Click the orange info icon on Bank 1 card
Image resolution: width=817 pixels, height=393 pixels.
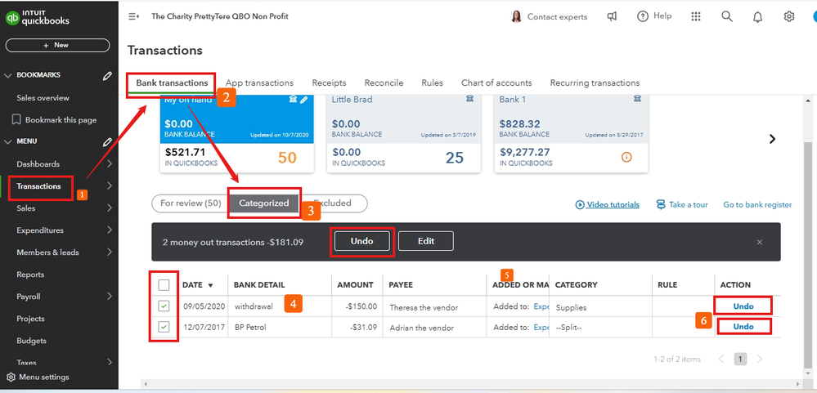pos(626,157)
